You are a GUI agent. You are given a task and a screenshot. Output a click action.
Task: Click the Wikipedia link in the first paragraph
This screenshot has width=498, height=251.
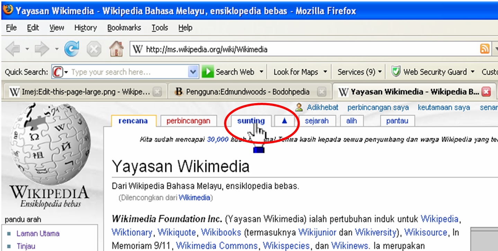(x=439, y=219)
